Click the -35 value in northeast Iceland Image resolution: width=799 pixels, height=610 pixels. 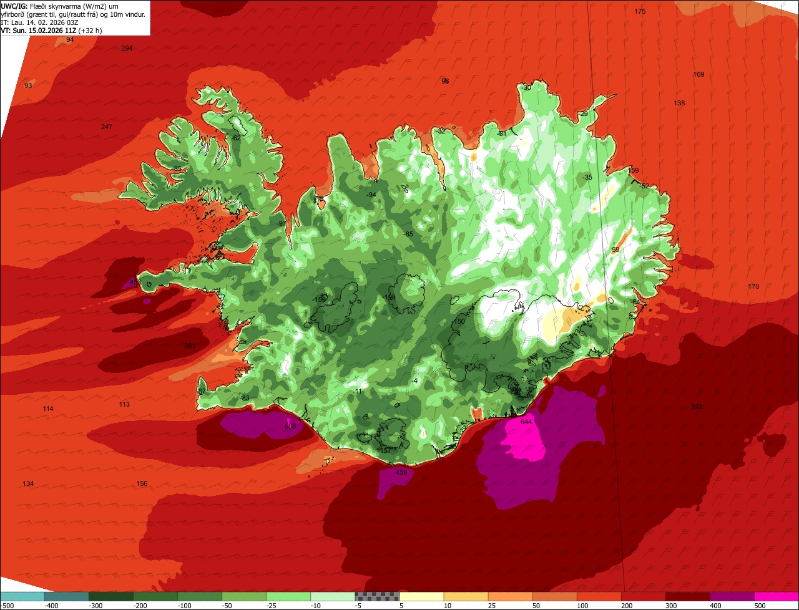(x=587, y=178)
